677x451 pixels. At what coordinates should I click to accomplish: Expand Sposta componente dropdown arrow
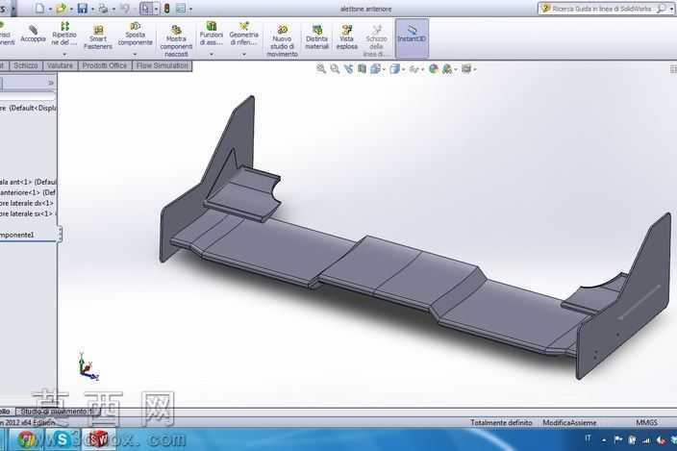click(x=135, y=55)
